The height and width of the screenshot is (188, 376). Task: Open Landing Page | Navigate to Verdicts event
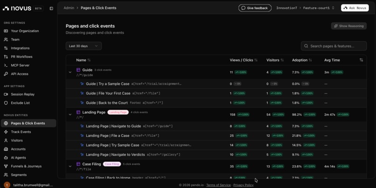pyautogui.click(x=115, y=155)
